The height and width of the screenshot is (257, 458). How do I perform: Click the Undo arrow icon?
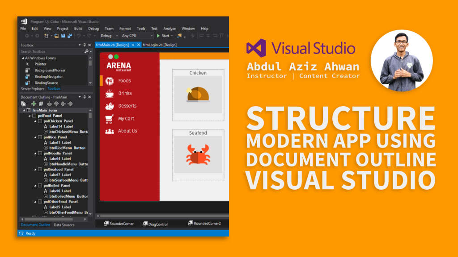[x=79, y=36]
